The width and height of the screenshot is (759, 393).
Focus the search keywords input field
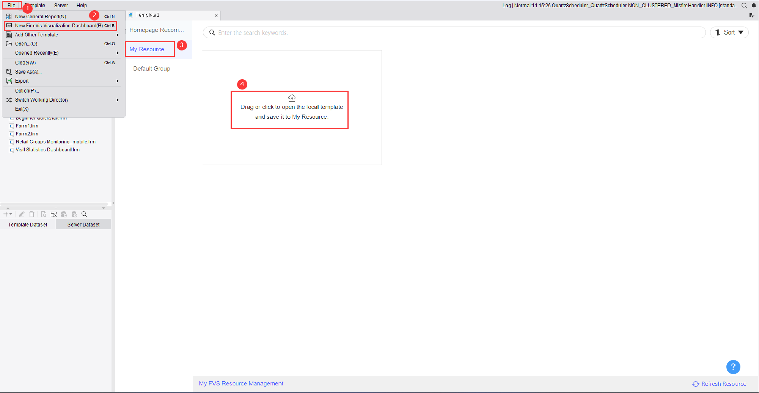coord(454,33)
